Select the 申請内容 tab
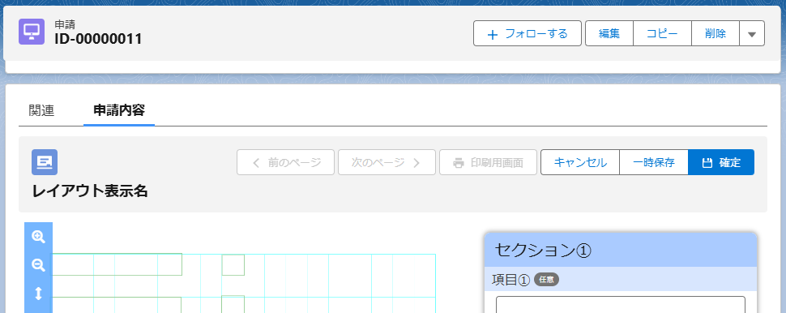The width and height of the screenshot is (786, 313). pos(119,111)
